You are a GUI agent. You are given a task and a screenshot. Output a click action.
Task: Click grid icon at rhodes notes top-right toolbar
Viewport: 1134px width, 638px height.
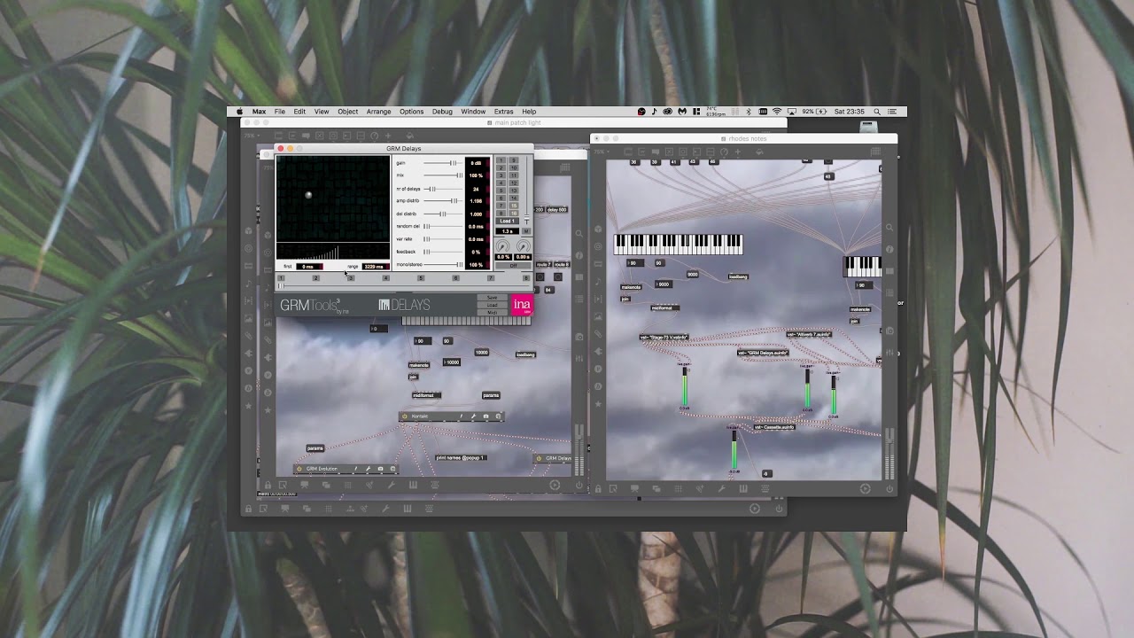tap(875, 152)
